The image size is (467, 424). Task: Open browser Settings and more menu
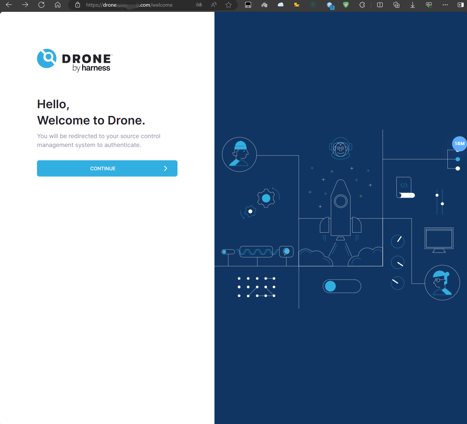(x=445, y=5)
